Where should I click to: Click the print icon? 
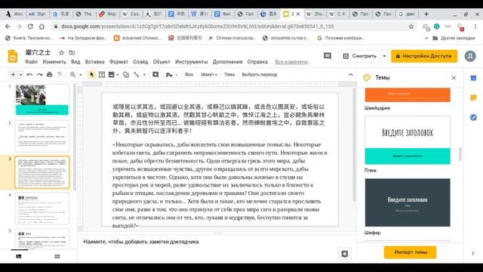tap(50, 75)
